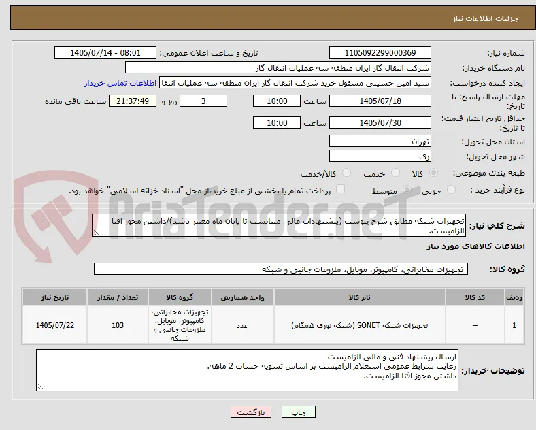
Task: Click the resize handle of buyer notes textarea
Action: (x=40, y=387)
